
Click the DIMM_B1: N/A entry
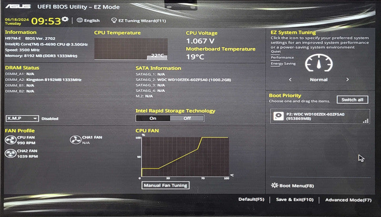coord(20,86)
